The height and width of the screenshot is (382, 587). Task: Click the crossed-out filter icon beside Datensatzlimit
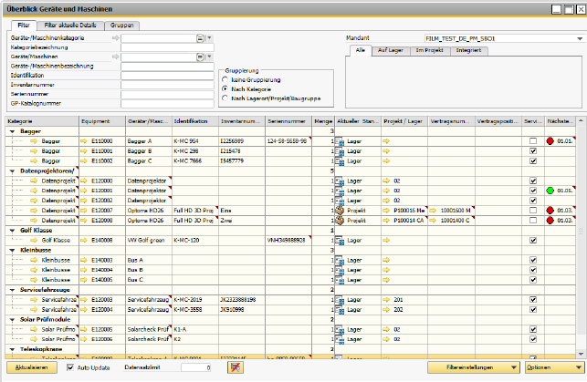[236, 367]
